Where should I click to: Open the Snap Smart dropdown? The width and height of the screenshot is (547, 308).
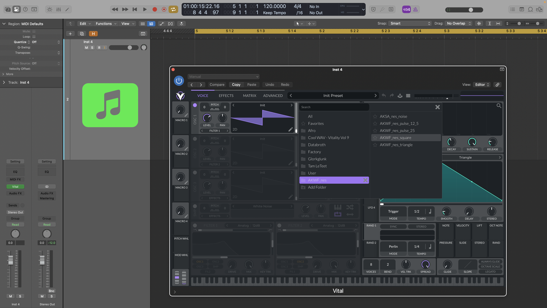410,23
